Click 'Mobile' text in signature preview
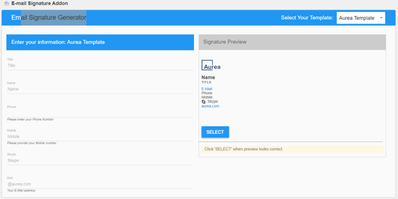The image size is (398, 199). (x=207, y=97)
